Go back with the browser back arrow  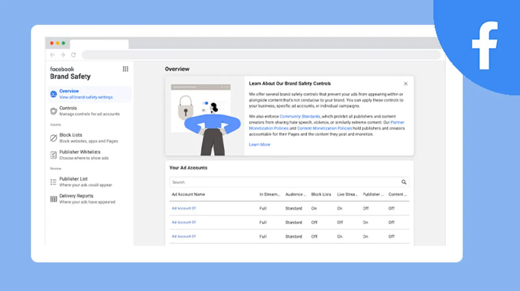point(52,55)
